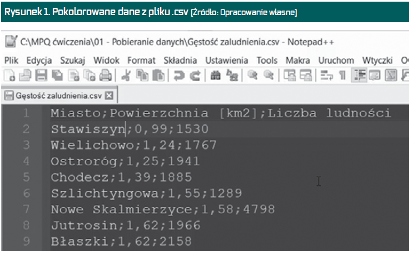Expand the Widok menu

[x=106, y=60]
